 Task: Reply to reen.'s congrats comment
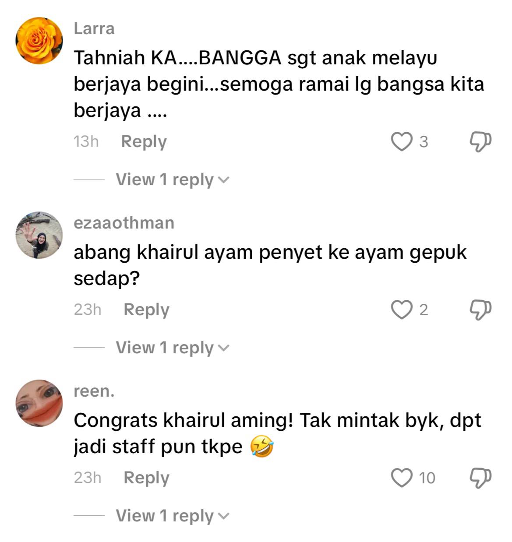click(146, 478)
